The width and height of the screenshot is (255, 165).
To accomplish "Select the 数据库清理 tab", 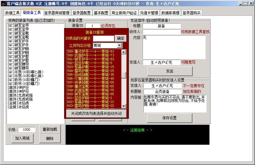I will tap(170, 13).
